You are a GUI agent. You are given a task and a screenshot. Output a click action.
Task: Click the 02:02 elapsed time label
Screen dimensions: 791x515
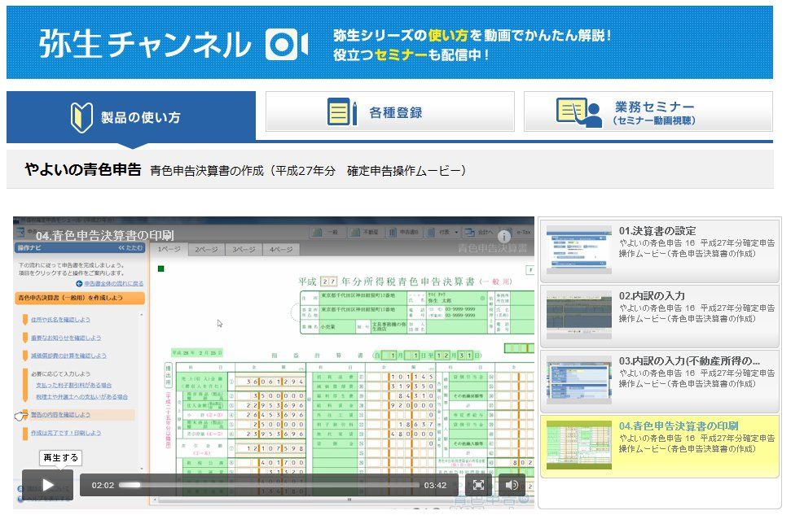[103, 485]
